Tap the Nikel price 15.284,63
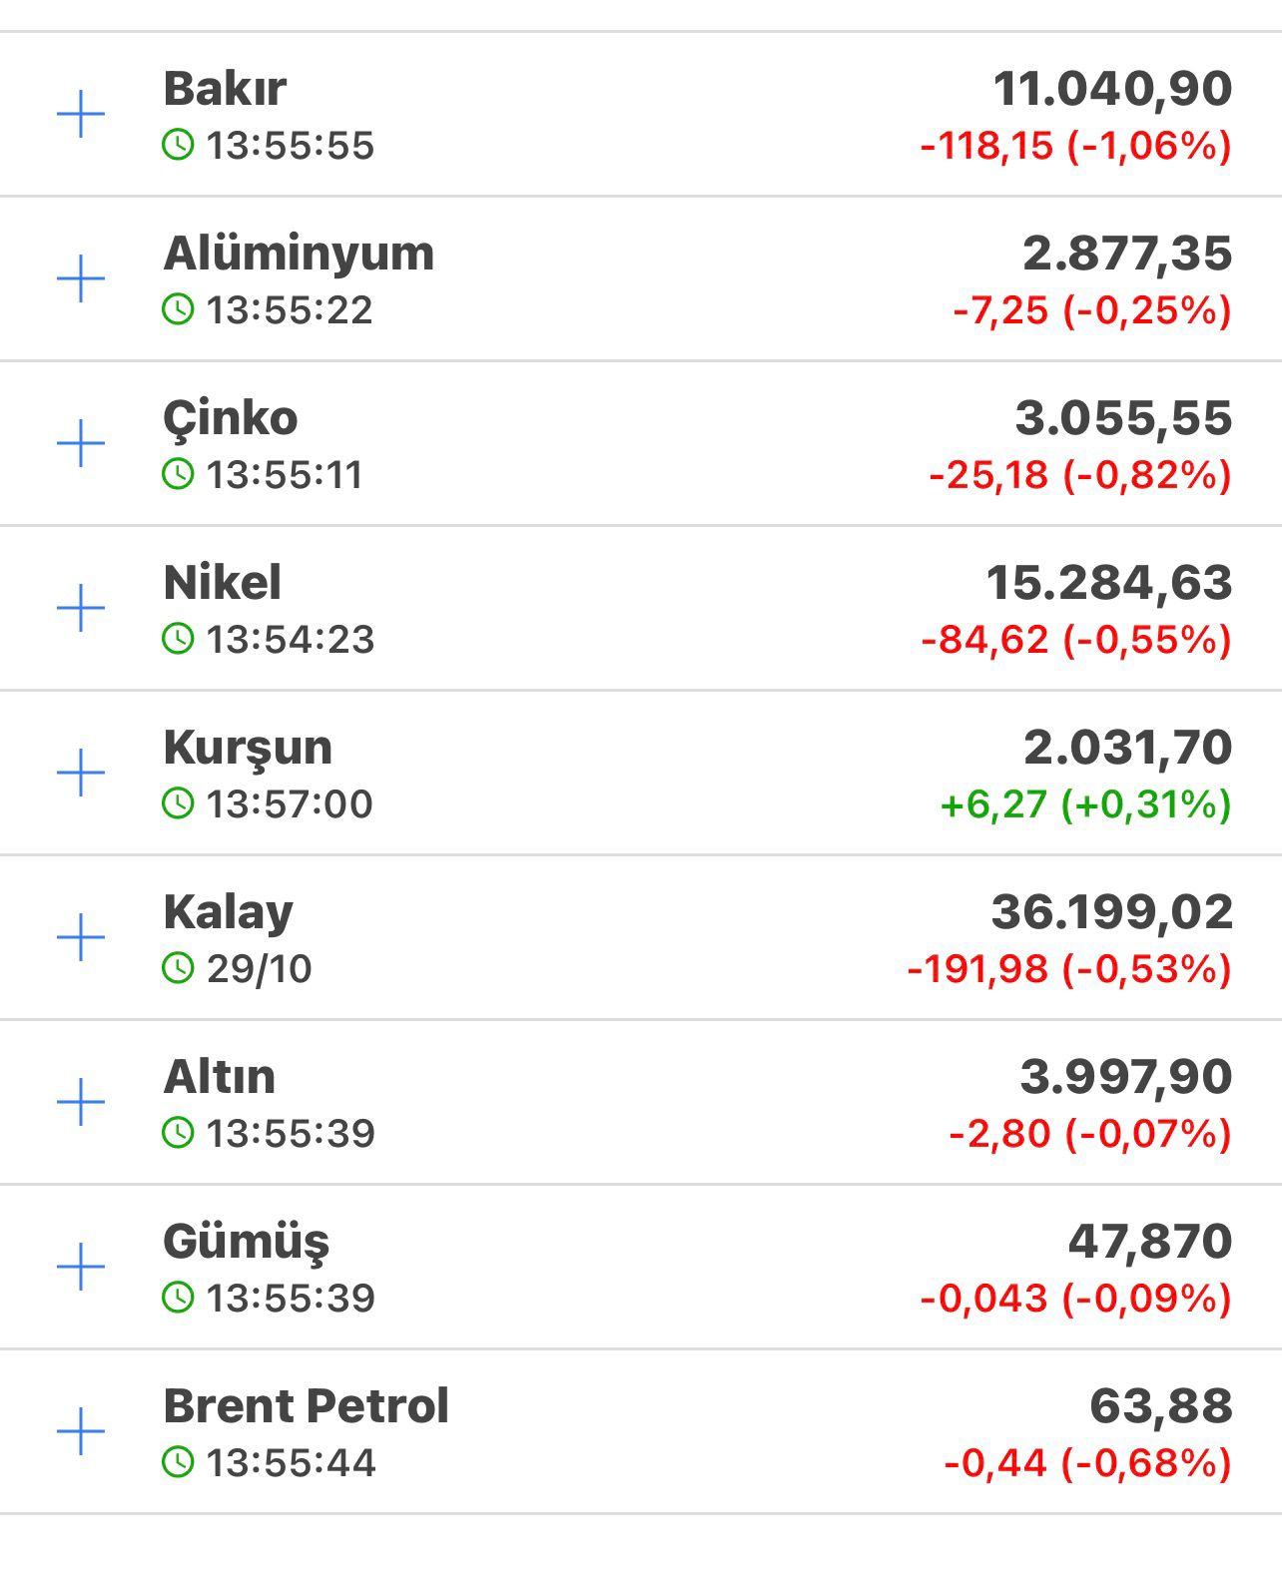The height and width of the screenshot is (1590, 1282). (x=1108, y=583)
